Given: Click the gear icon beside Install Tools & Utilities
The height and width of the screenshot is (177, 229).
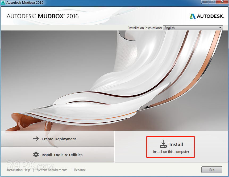Looking at the screenshot, I should [x=36, y=154].
